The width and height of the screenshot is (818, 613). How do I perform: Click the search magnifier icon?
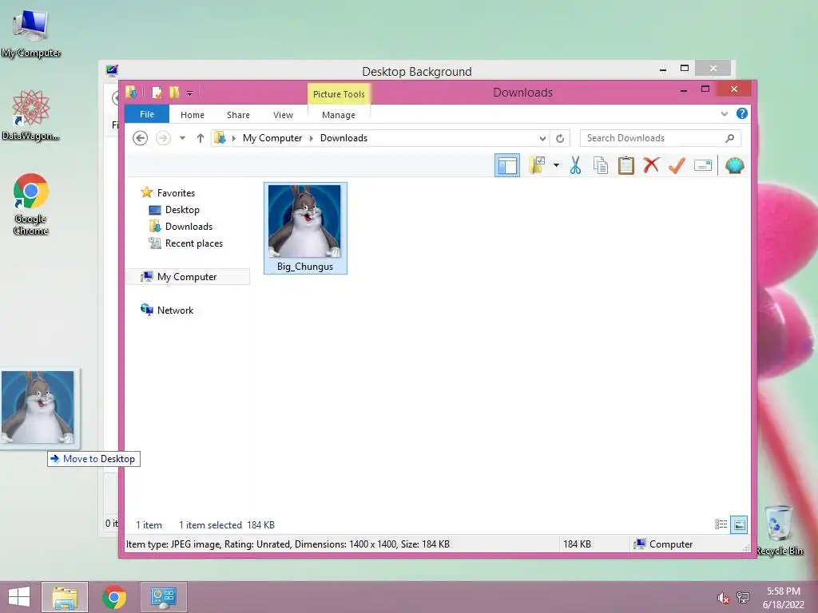(730, 138)
